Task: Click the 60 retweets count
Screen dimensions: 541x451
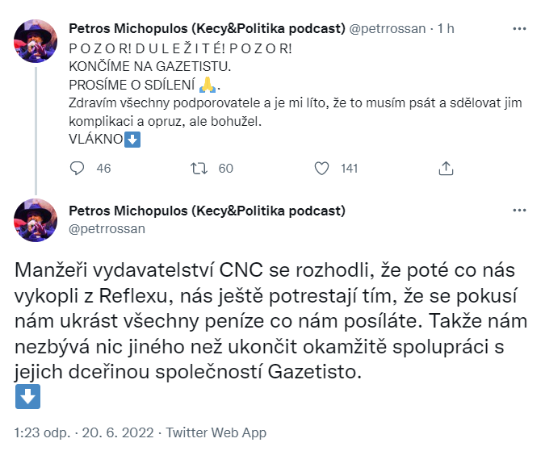Action: click(225, 169)
